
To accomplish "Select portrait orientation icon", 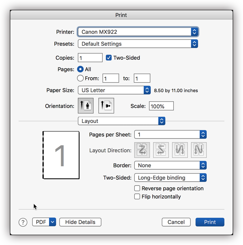I will click(x=86, y=106).
